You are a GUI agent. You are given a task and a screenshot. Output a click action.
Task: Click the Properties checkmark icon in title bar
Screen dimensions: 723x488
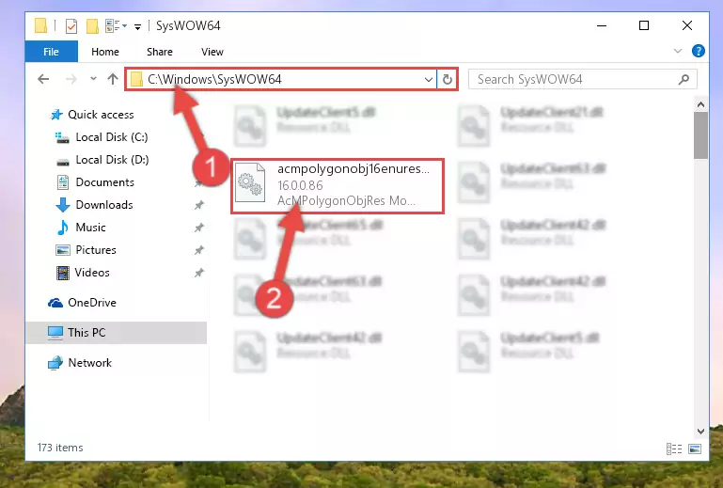point(71,26)
